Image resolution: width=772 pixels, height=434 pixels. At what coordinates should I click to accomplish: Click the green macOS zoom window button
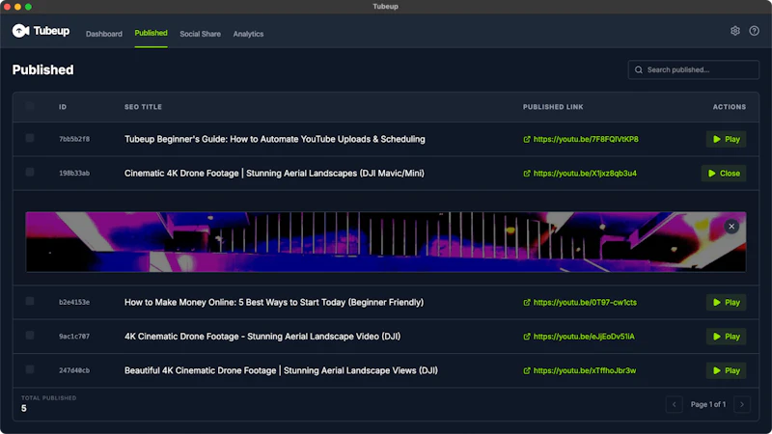(28, 7)
